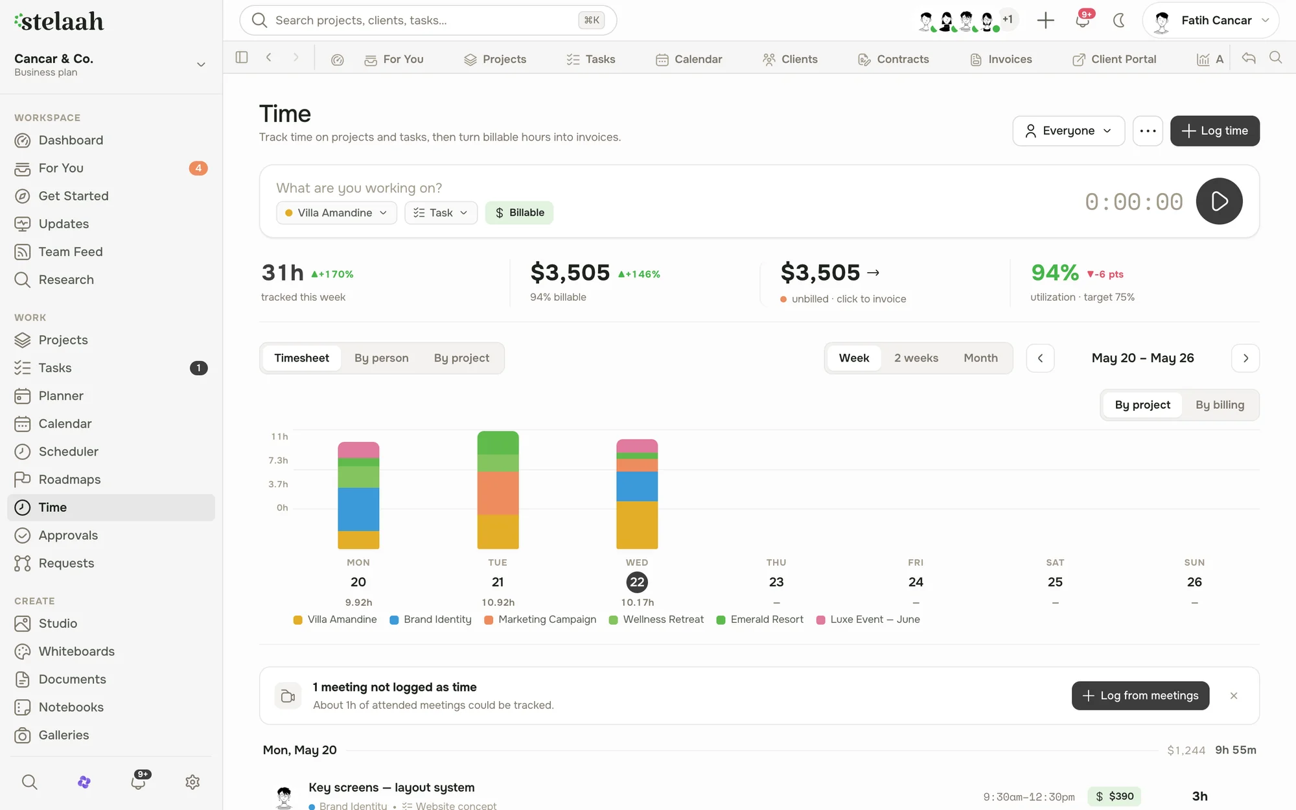Open the Invoices tab
This screenshot has height=810, width=1296.
1001,60
